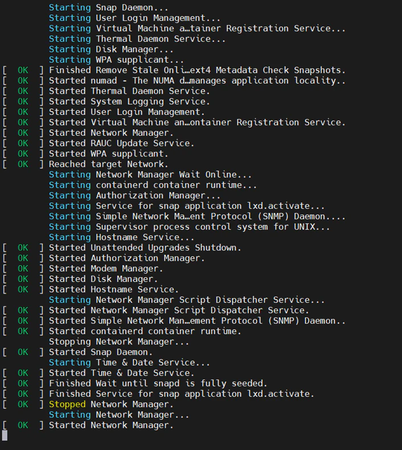This screenshot has height=450, width=402.
Task: Click 'Started Modem Manager.' line
Action: (106, 269)
